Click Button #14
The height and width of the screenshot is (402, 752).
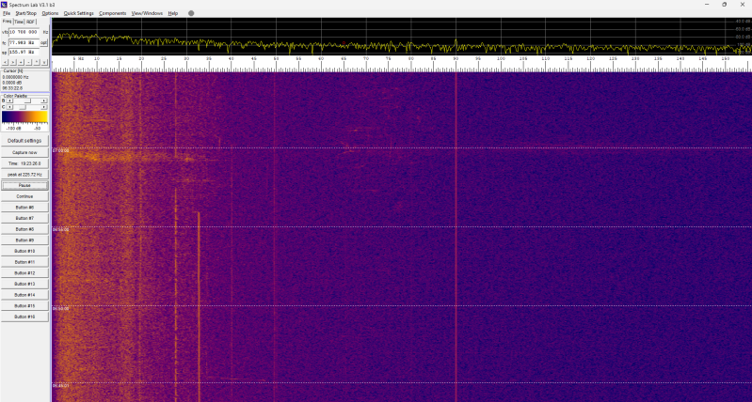click(x=24, y=295)
